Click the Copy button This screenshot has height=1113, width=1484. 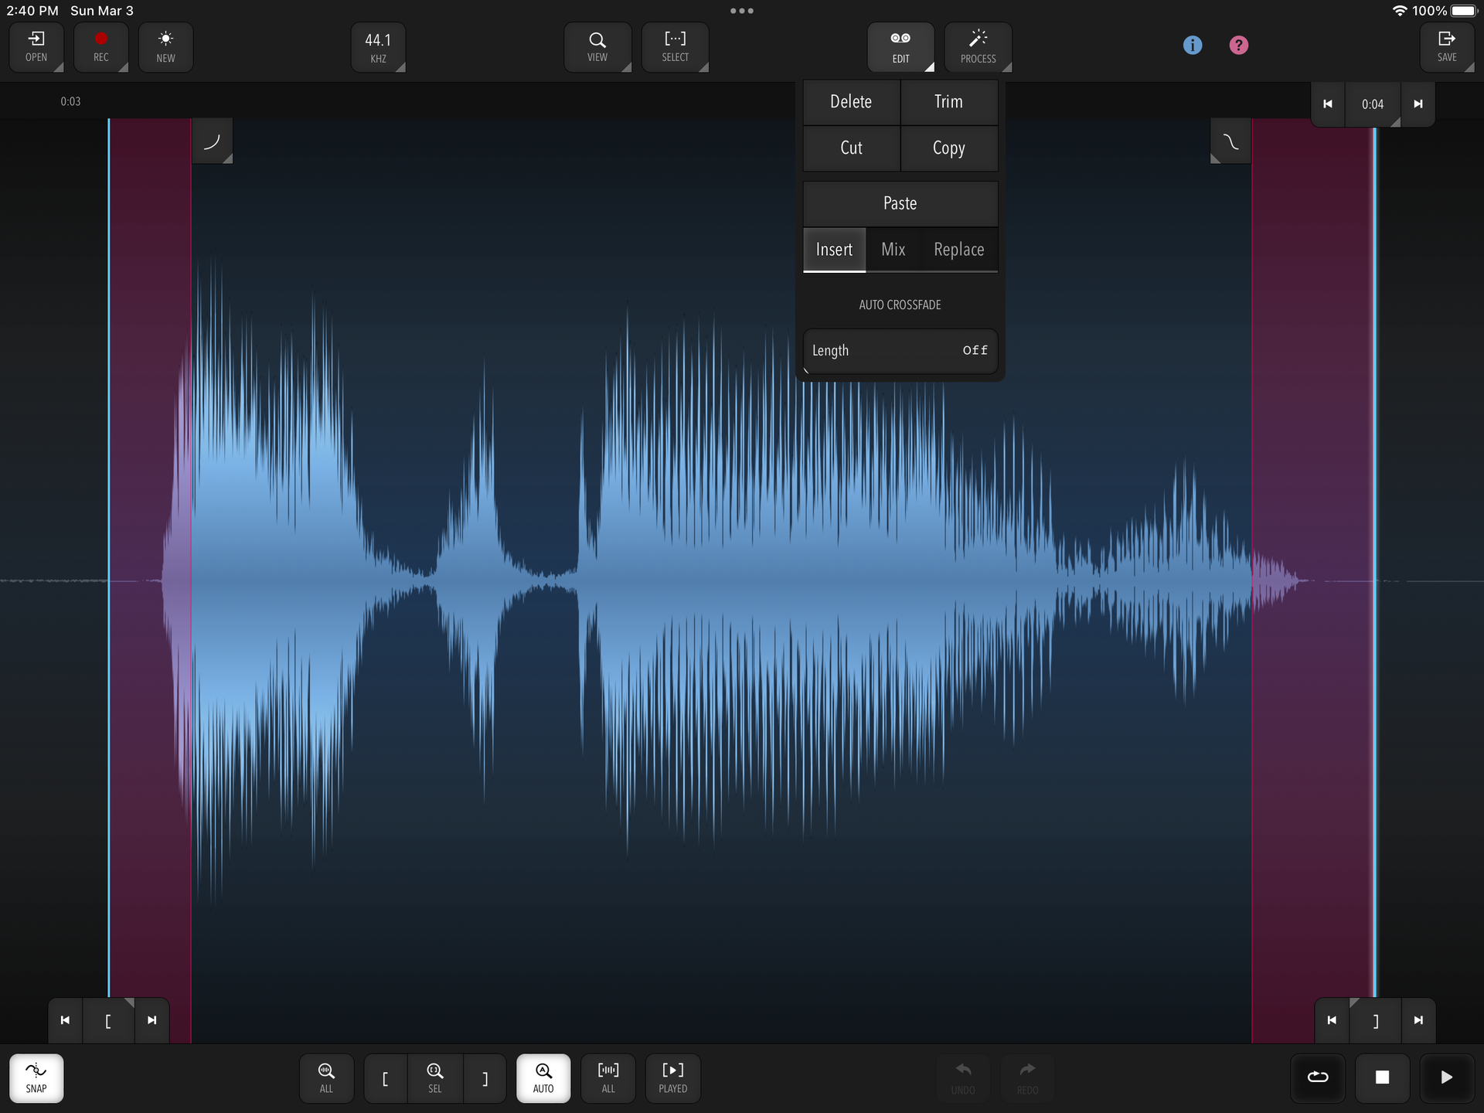(948, 148)
